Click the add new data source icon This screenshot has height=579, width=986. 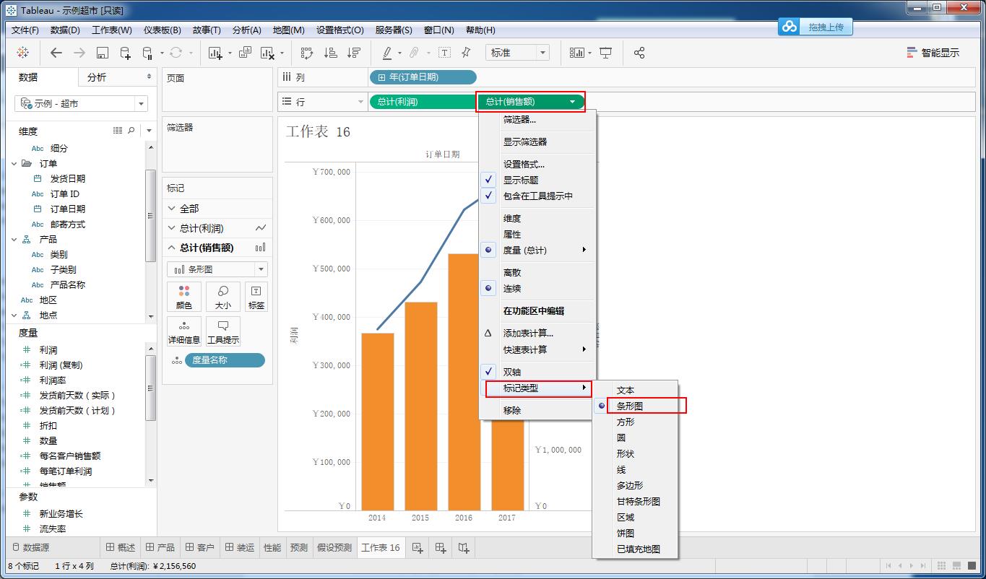(125, 53)
